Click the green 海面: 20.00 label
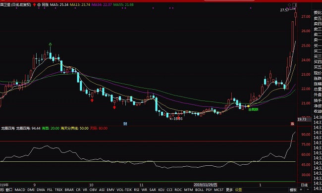 (51, 128)
